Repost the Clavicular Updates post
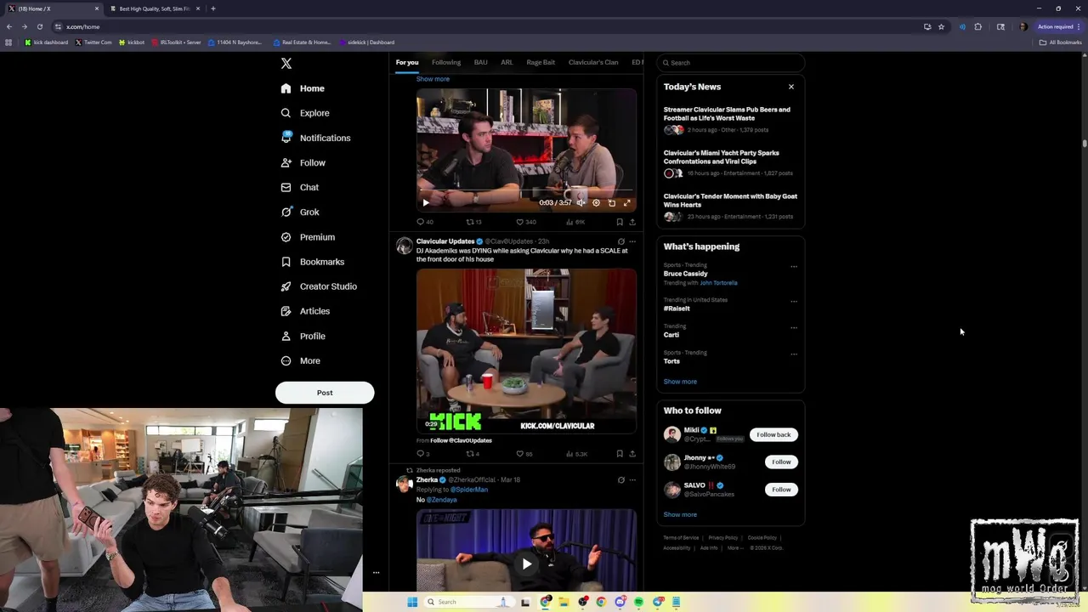The width and height of the screenshot is (1088, 612). (473, 454)
